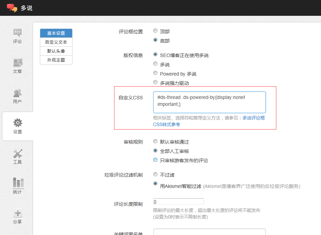This screenshot has height=235, width=321.
Task: Click the 评论框位置 label
Action: point(131,32)
